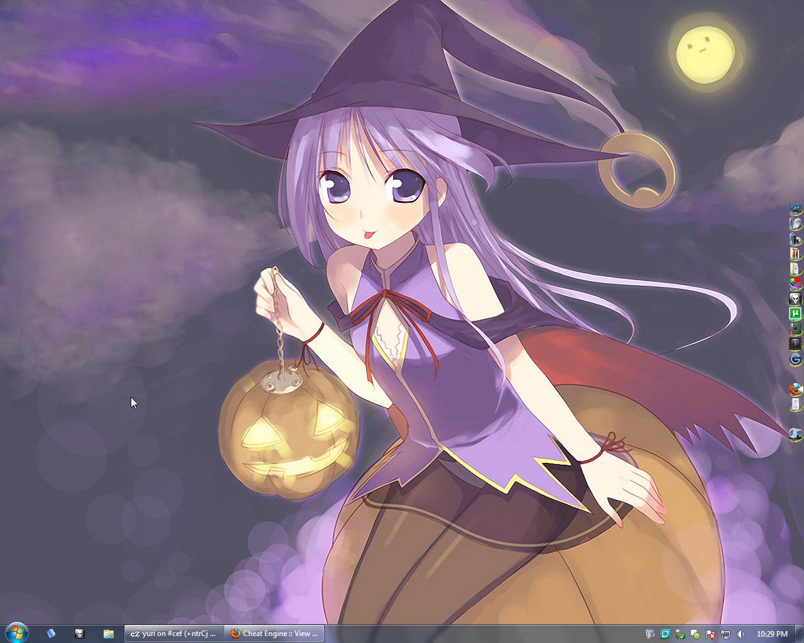Viewport: 804px width, 643px height.
Task: Open the white iPod dock icon
Action: coord(796,404)
